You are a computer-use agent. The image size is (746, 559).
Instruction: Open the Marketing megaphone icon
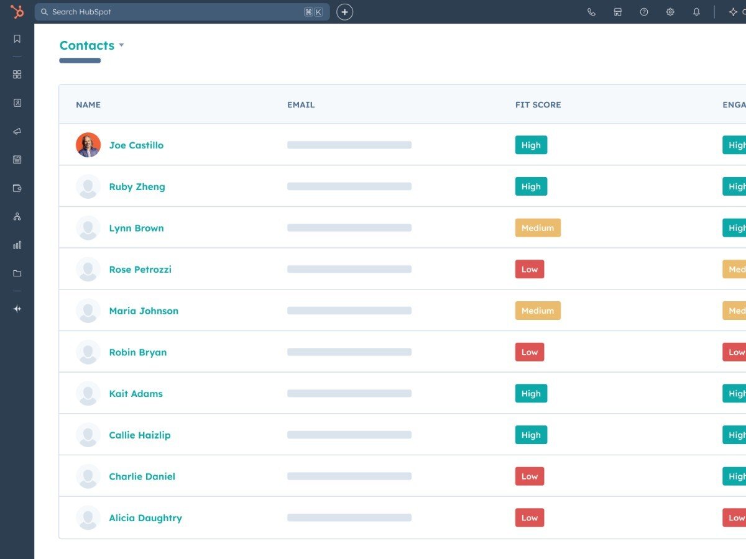[x=17, y=131]
